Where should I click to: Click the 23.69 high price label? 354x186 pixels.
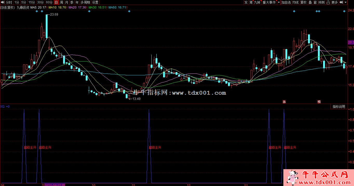click(54, 14)
